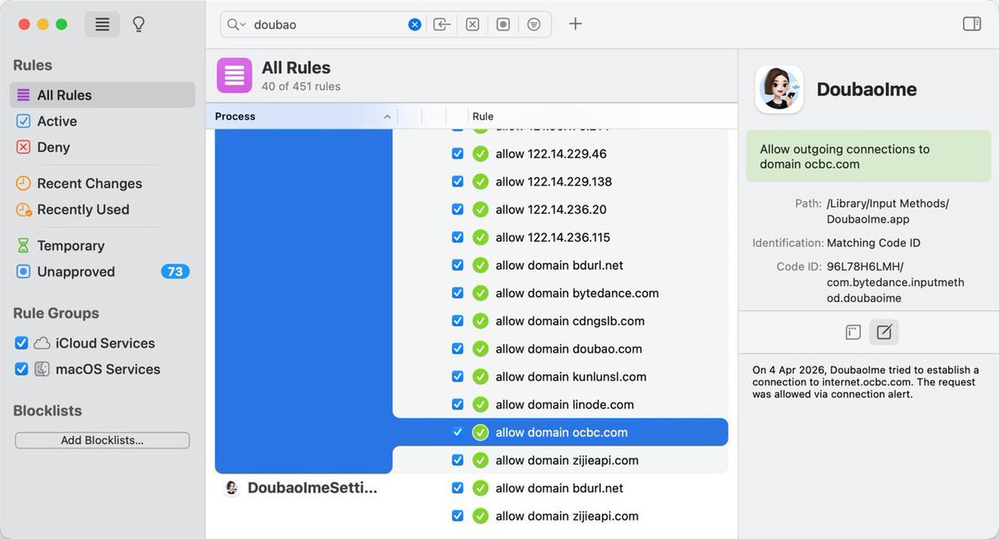Click the Matching Code ID value
The height and width of the screenshot is (539, 999).
[873, 243]
